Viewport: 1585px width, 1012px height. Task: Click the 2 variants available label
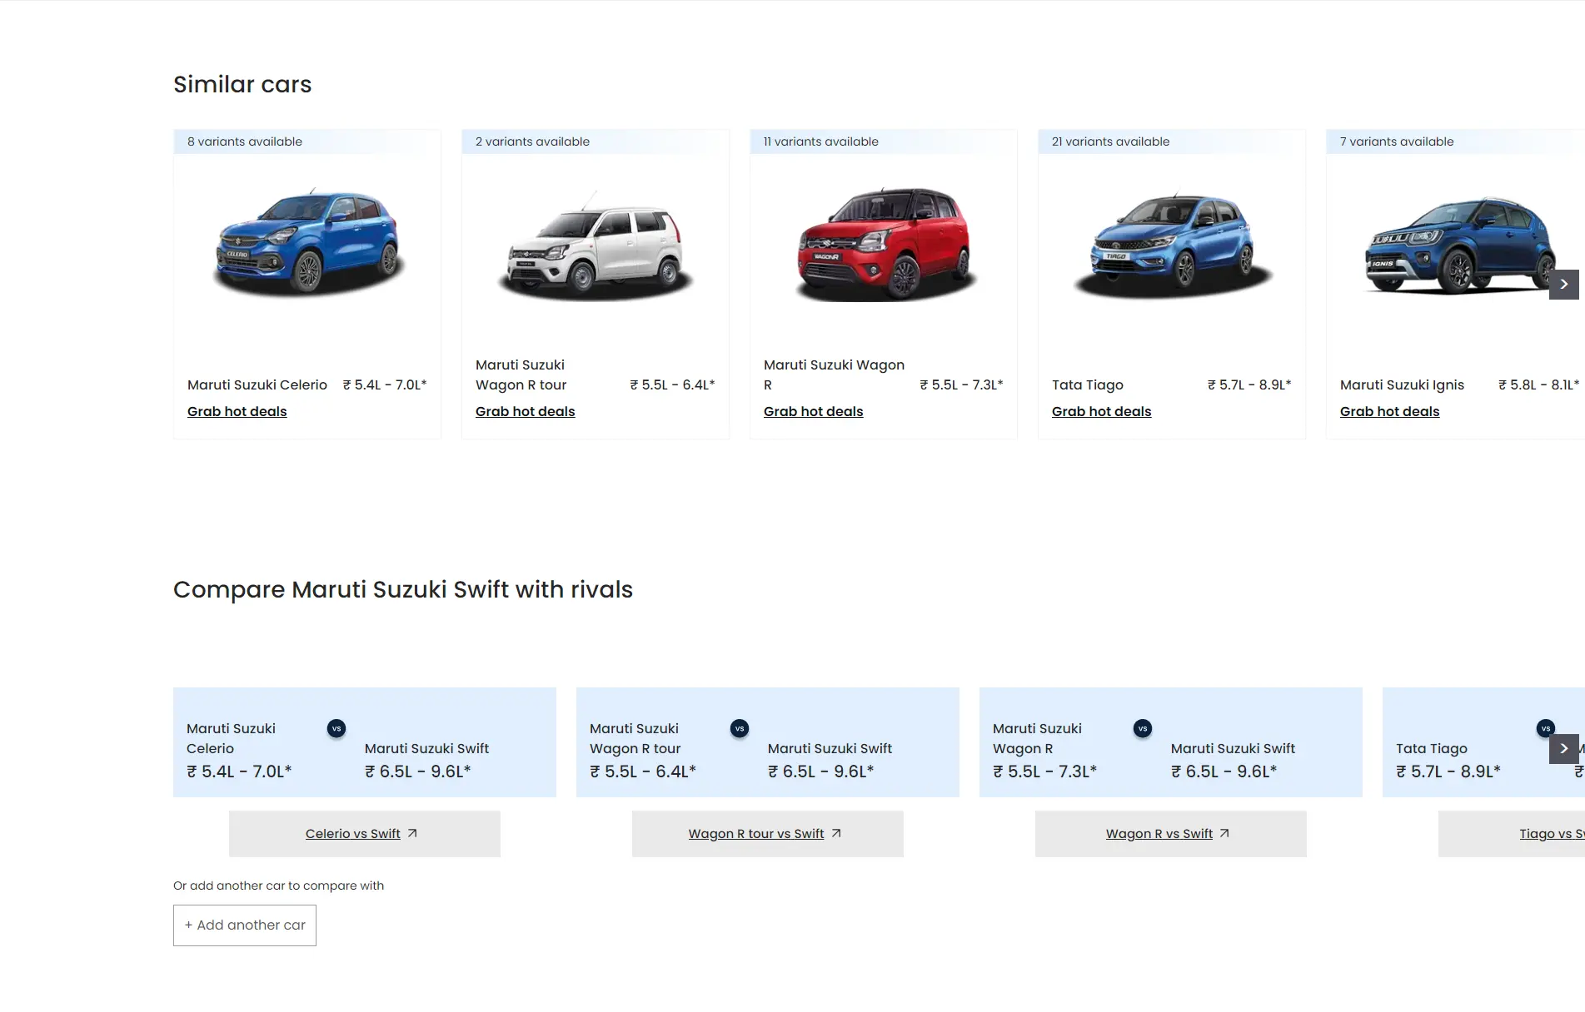(532, 141)
